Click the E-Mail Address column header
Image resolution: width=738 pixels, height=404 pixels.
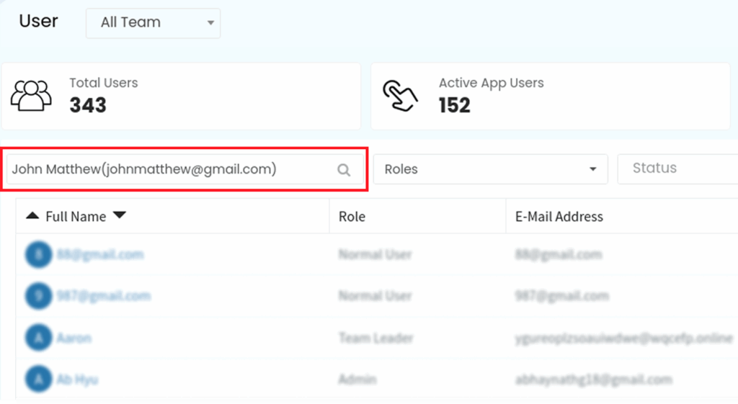tap(559, 216)
